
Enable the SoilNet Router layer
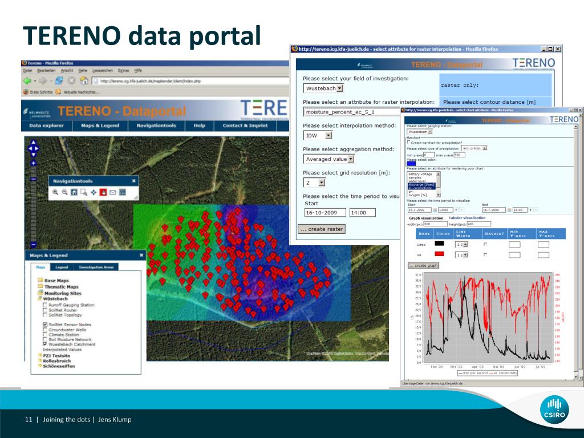45,310
